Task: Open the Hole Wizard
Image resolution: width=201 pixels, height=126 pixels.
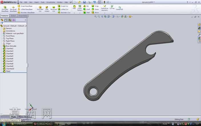Action: [x=47, y=9]
